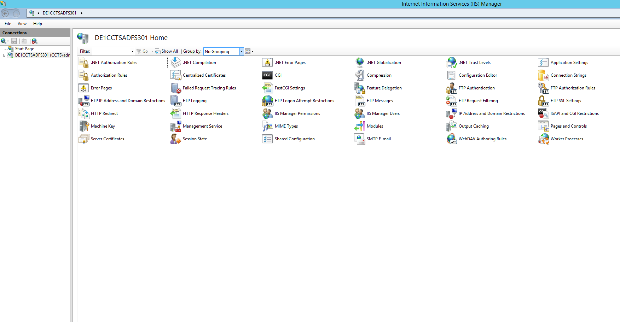Open HTTP Response Headers
Screen dimensions: 620x322
(x=199, y=113)
